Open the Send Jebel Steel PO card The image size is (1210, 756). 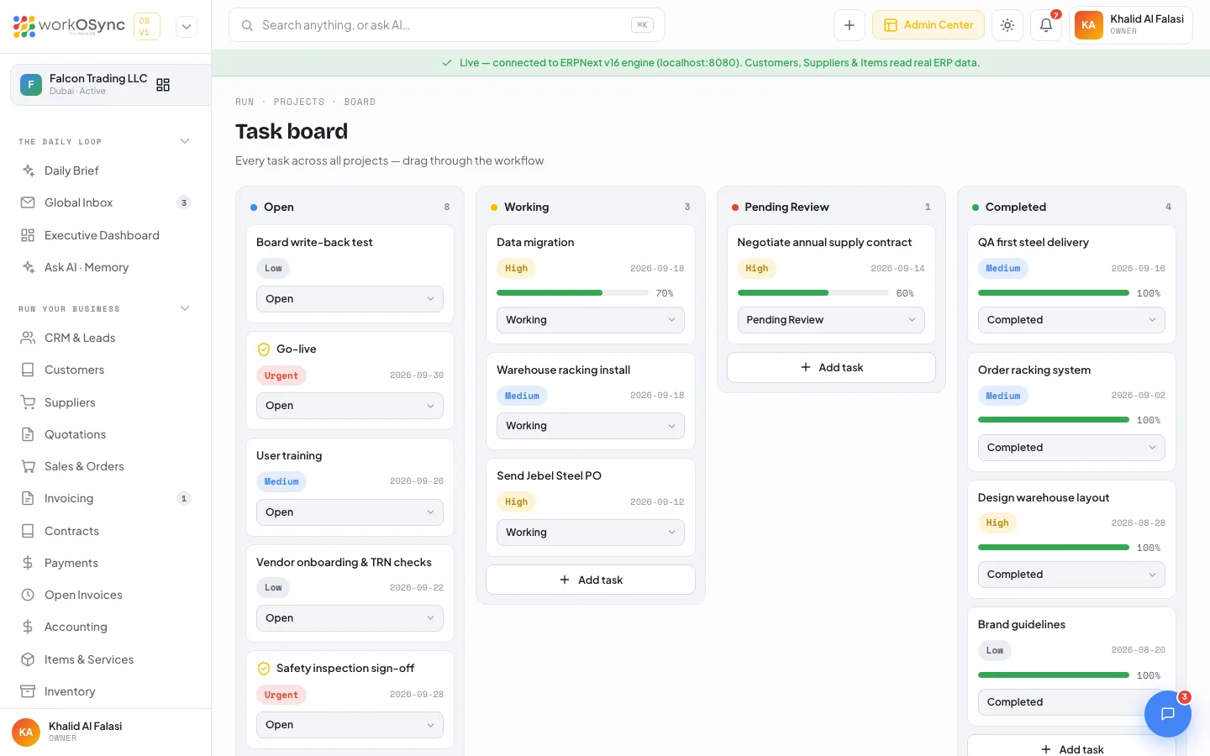point(591,507)
